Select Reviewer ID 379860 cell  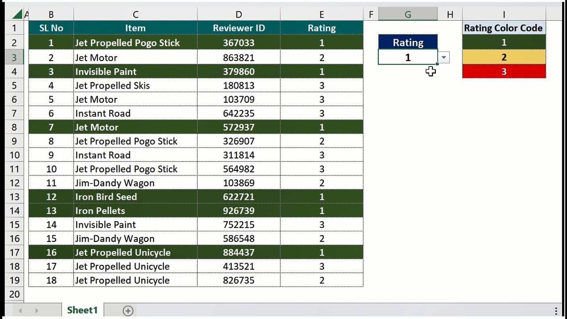coord(239,71)
